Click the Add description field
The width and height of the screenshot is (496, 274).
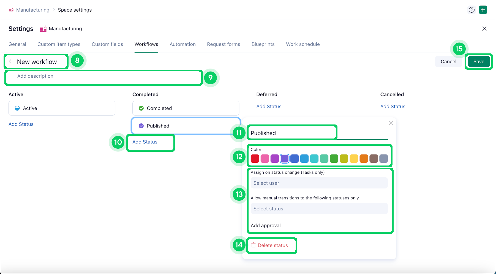click(x=103, y=76)
